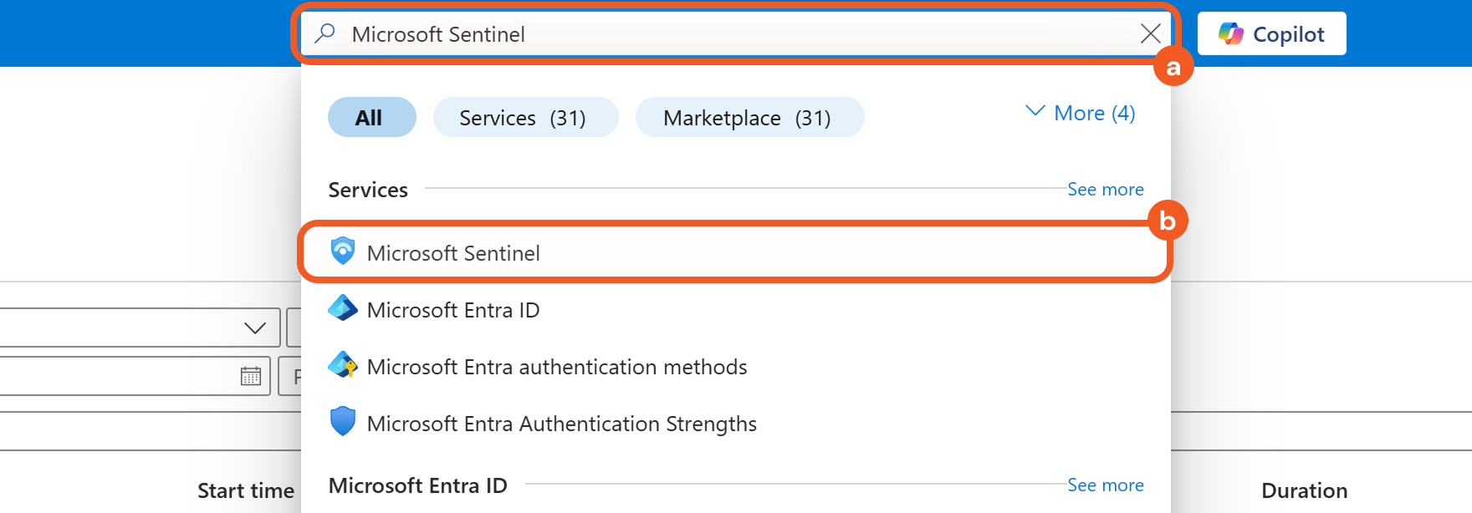Viewport: 1472px width, 513px height.
Task: Expand the More (4) filters
Action: [1081, 113]
